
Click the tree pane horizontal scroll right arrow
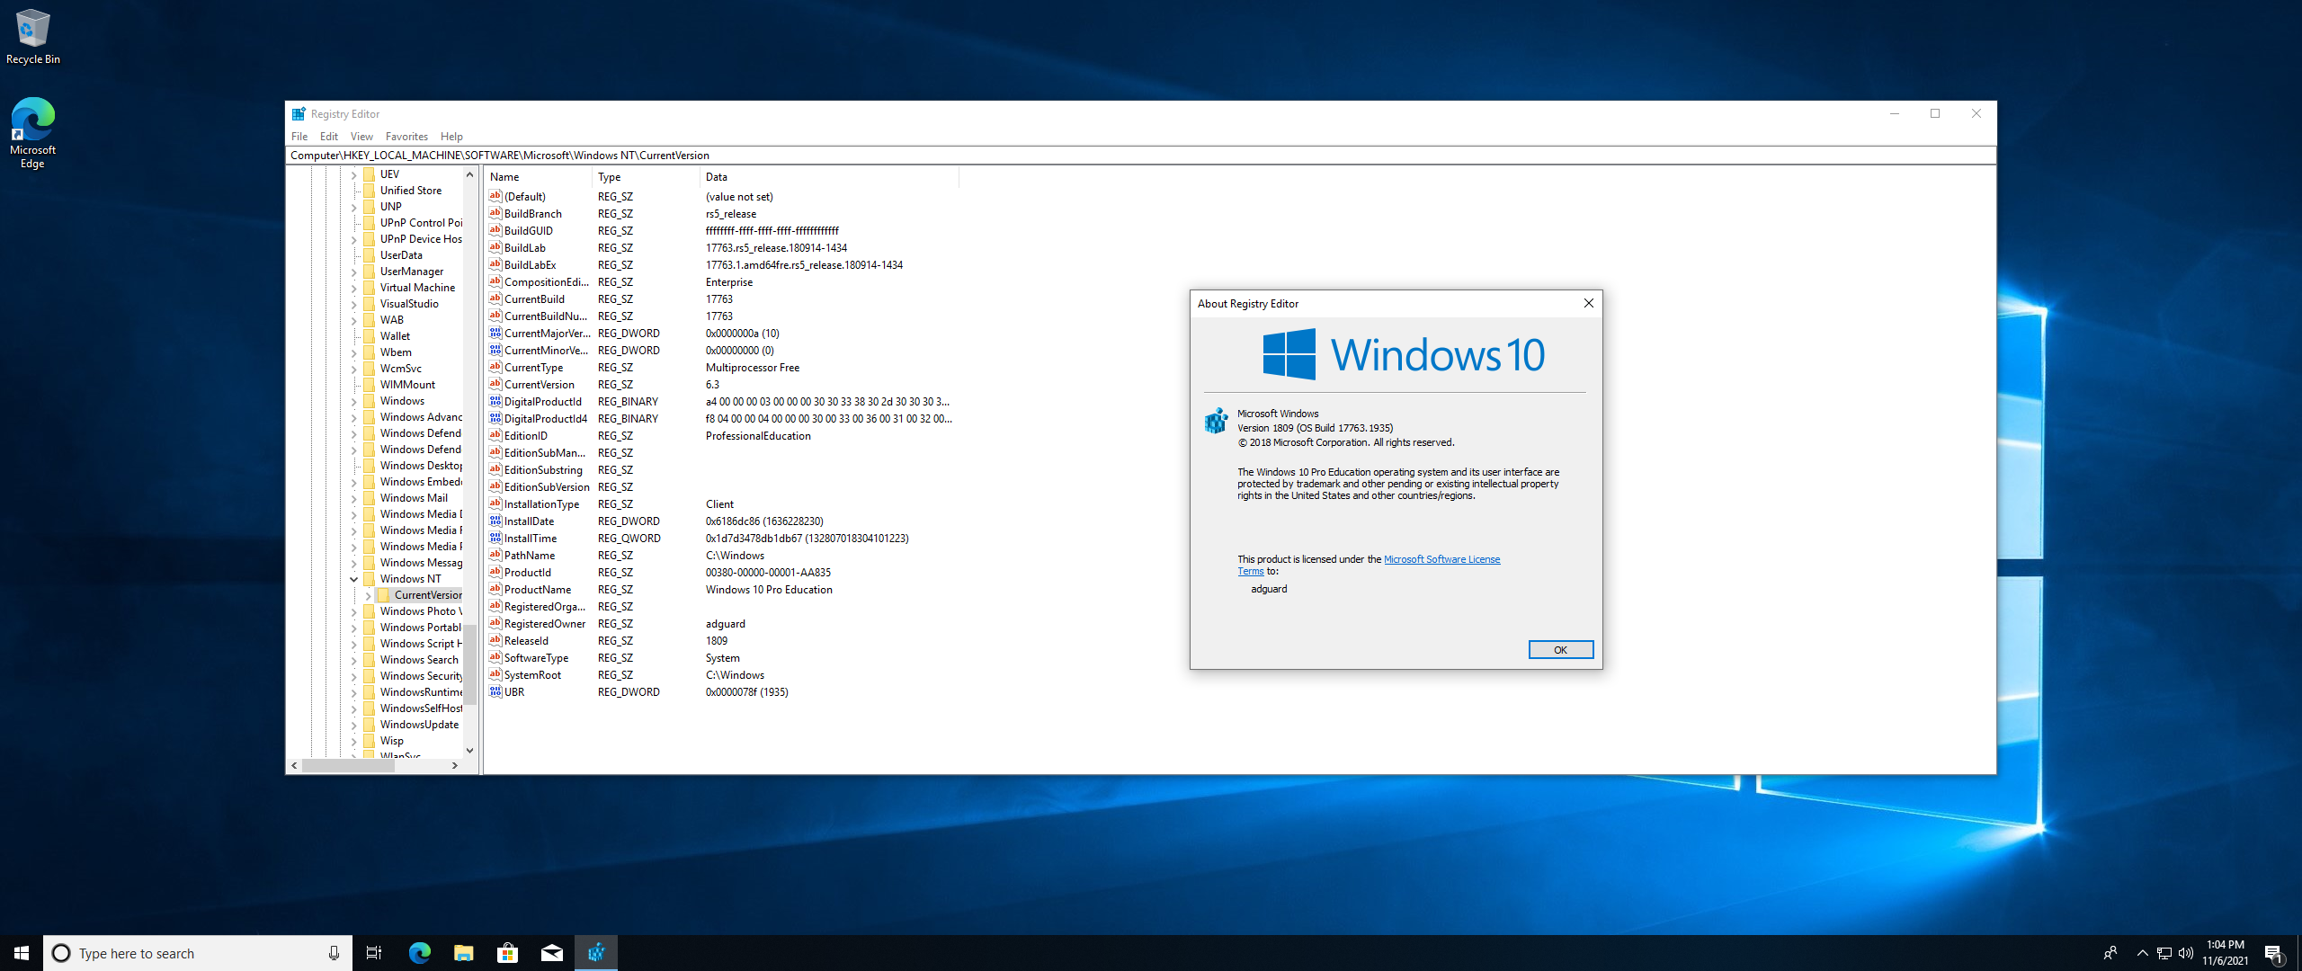[x=455, y=766]
